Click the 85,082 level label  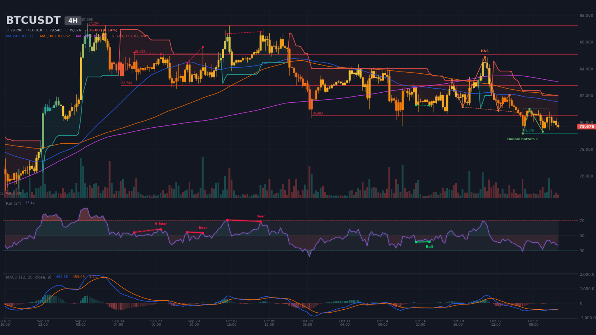pos(140,52)
